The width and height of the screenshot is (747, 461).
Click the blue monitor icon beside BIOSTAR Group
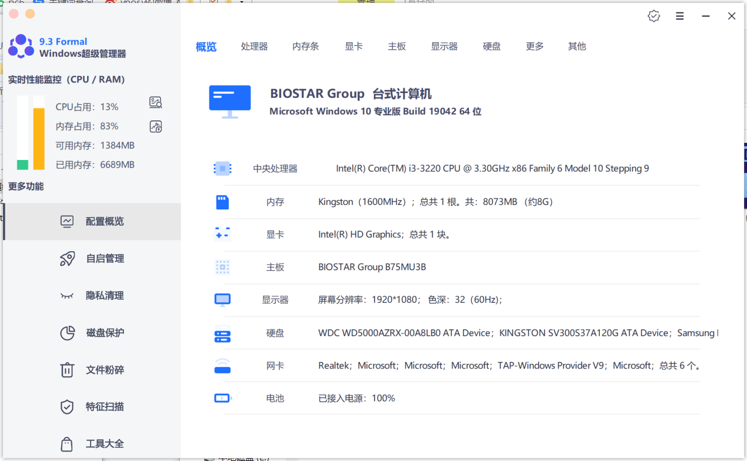230,101
